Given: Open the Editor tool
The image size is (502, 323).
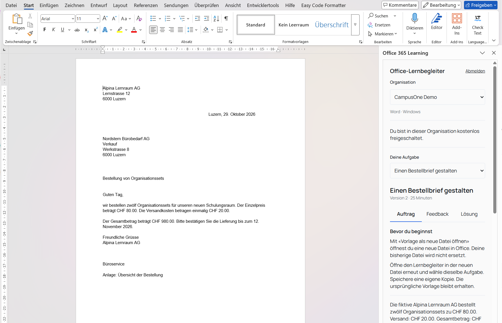Looking at the screenshot, I should tap(436, 22).
